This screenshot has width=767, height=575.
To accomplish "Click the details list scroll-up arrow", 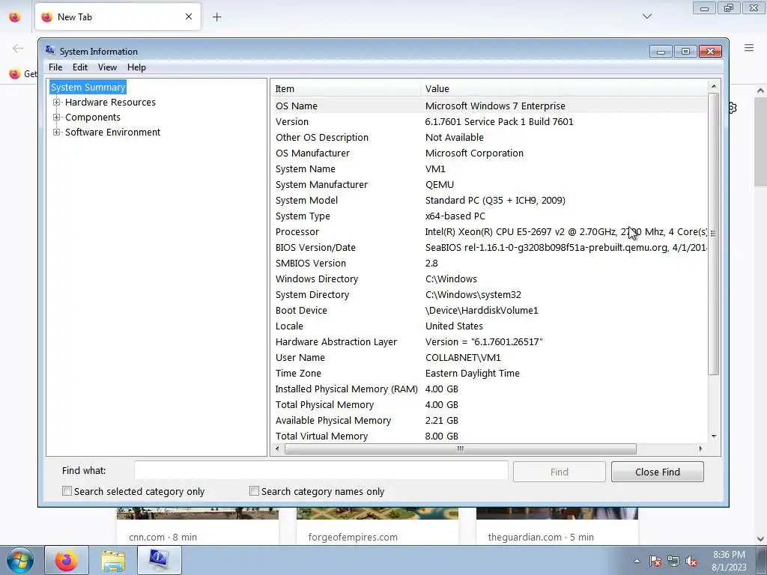I will [x=714, y=87].
